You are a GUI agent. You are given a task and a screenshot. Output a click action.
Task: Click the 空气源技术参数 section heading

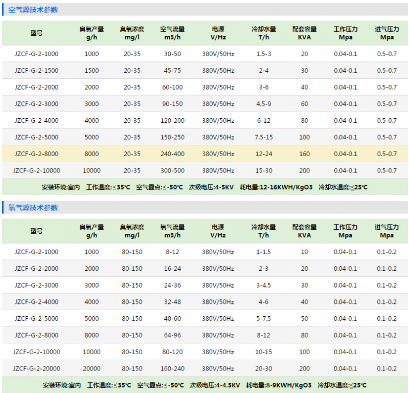33,10
